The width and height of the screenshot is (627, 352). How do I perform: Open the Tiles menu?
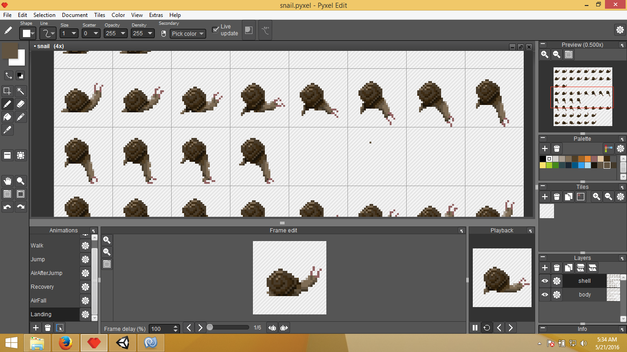pos(100,15)
